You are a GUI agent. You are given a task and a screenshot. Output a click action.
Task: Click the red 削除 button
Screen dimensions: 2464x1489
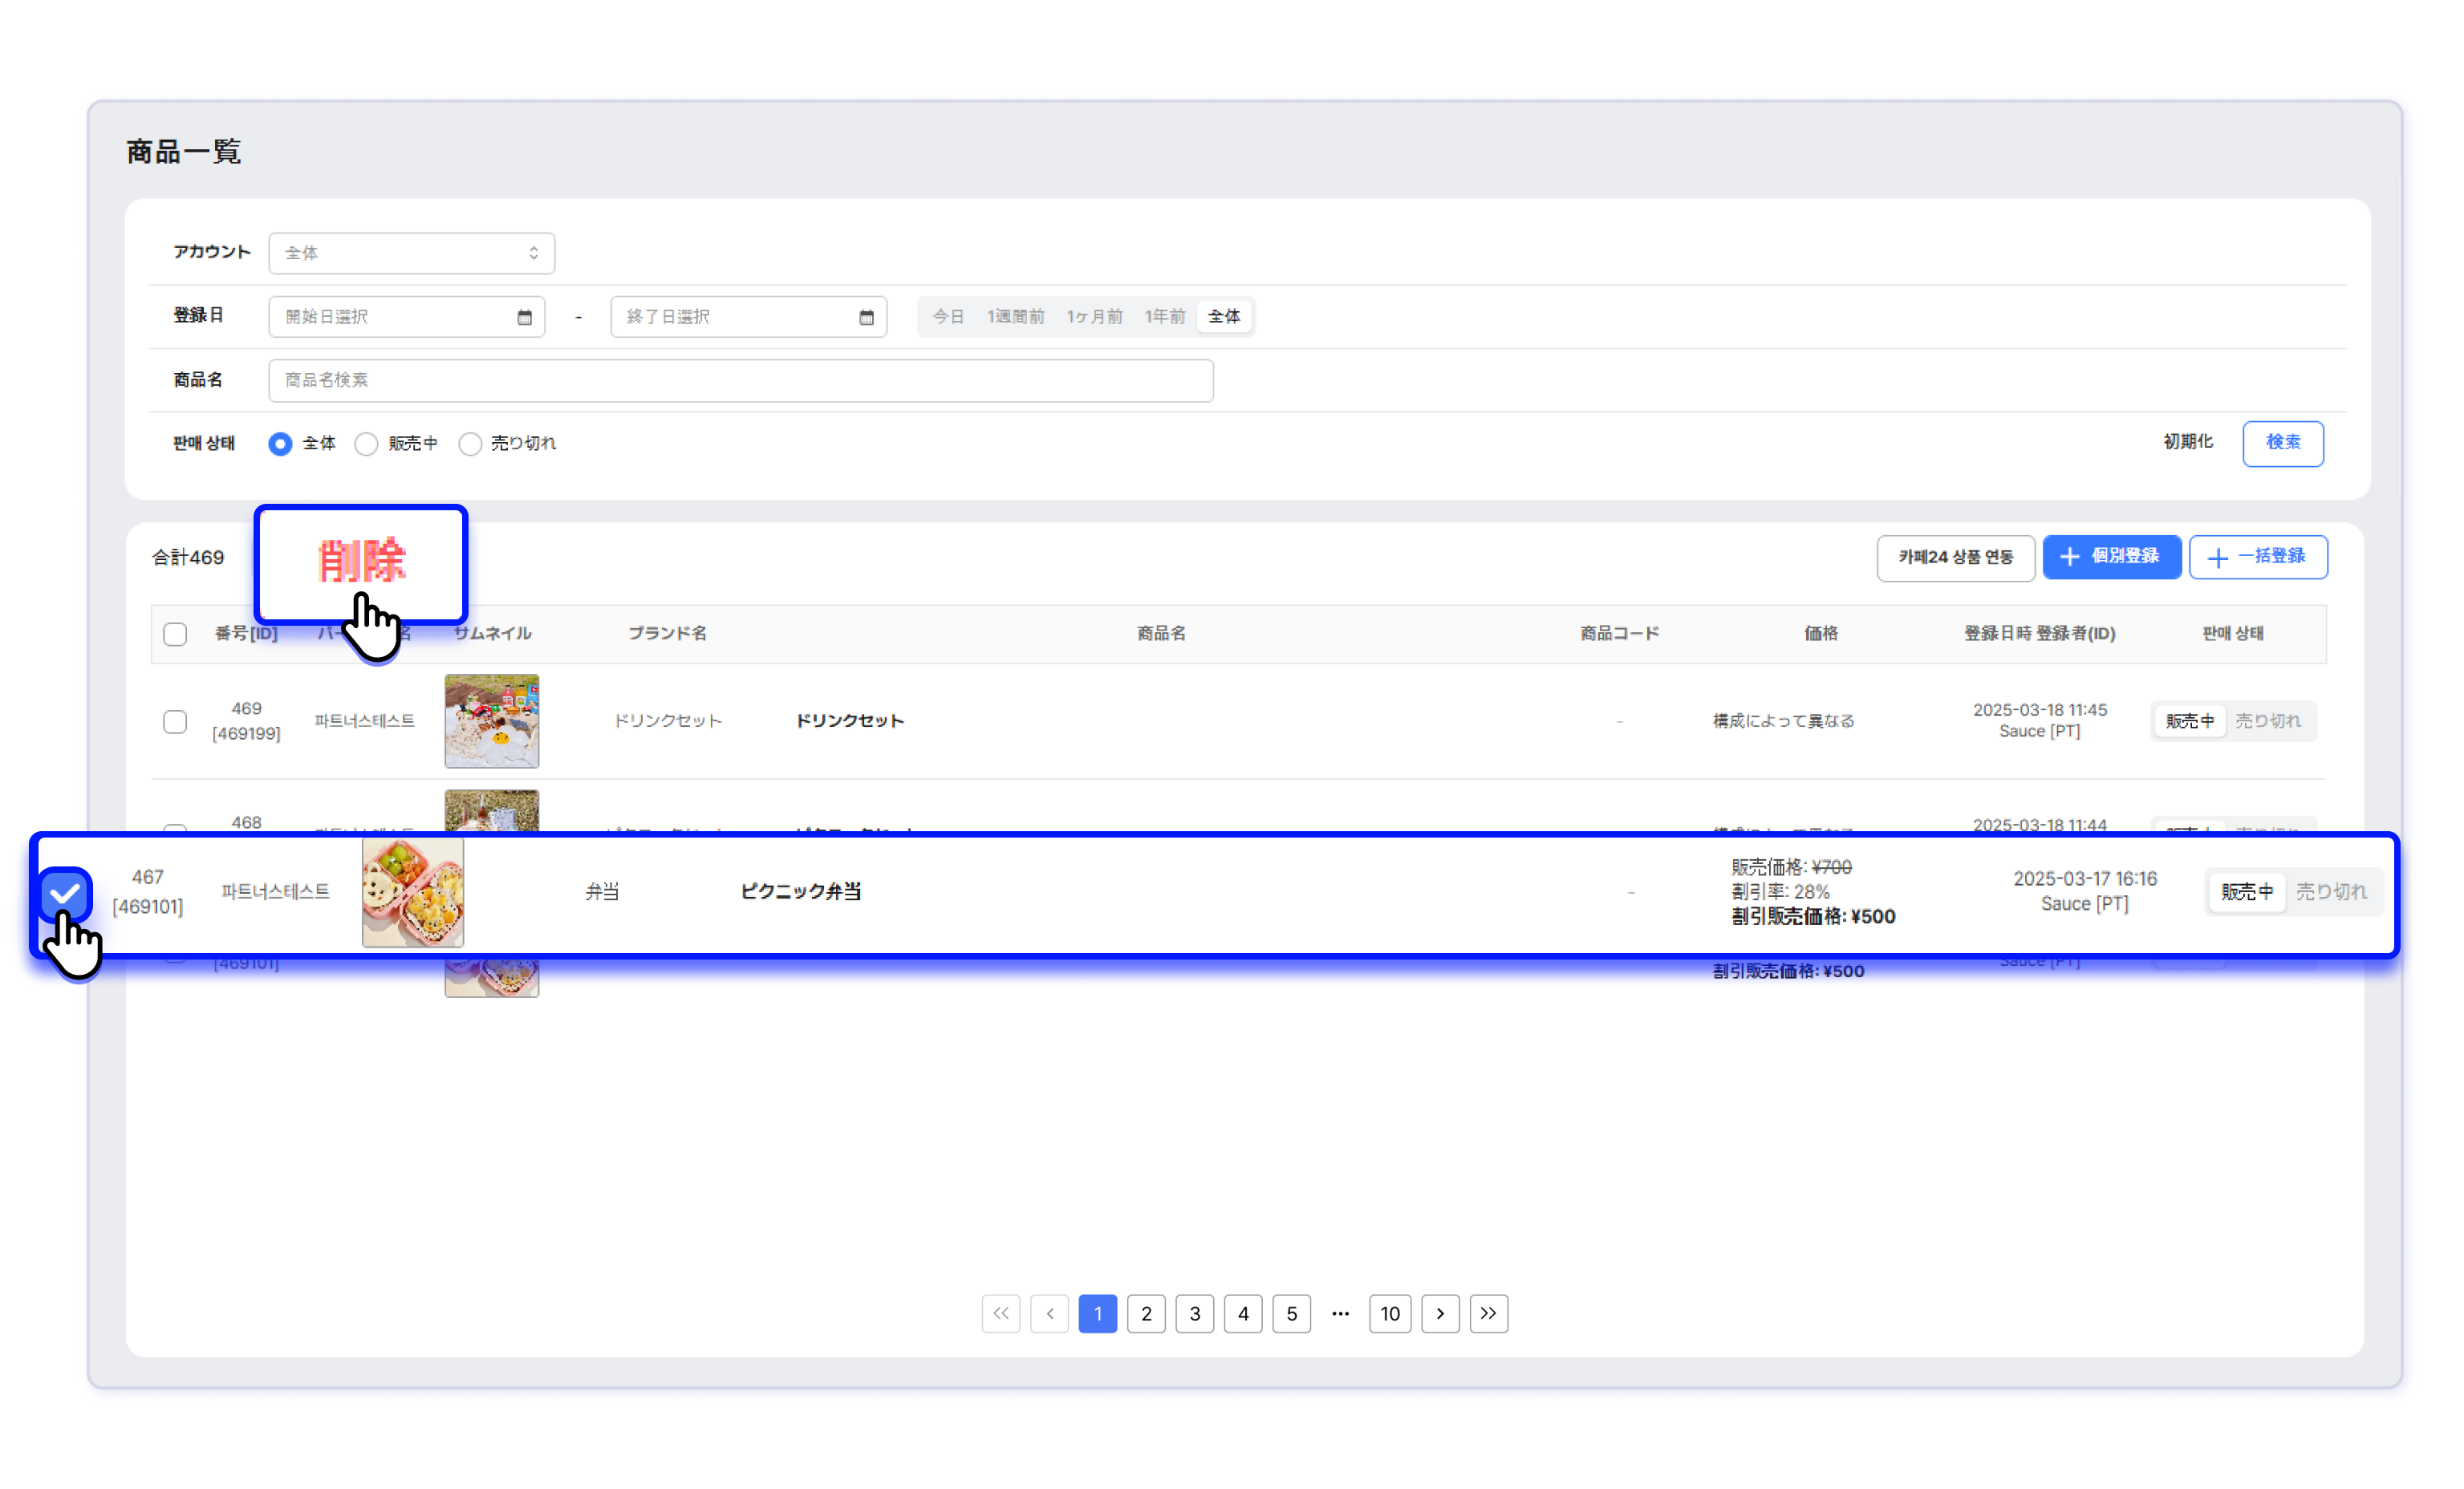pos(361,561)
